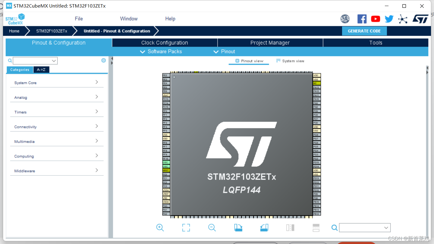This screenshot has height=244, width=434.
Task: Select the zoom out tool
Action: pyautogui.click(x=212, y=228)
